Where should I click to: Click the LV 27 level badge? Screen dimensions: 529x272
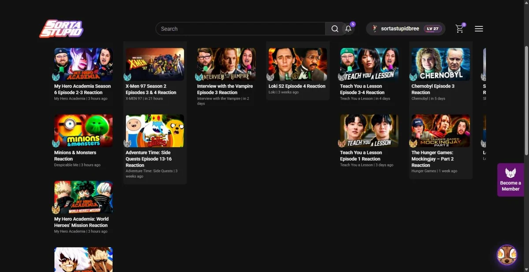pyautogui.click(x=432, y=29)
